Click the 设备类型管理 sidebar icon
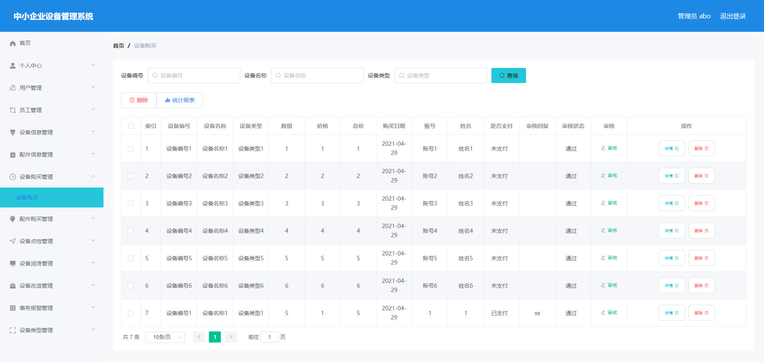The height and width of the screenshot is (362, 764). coord(13,330)
